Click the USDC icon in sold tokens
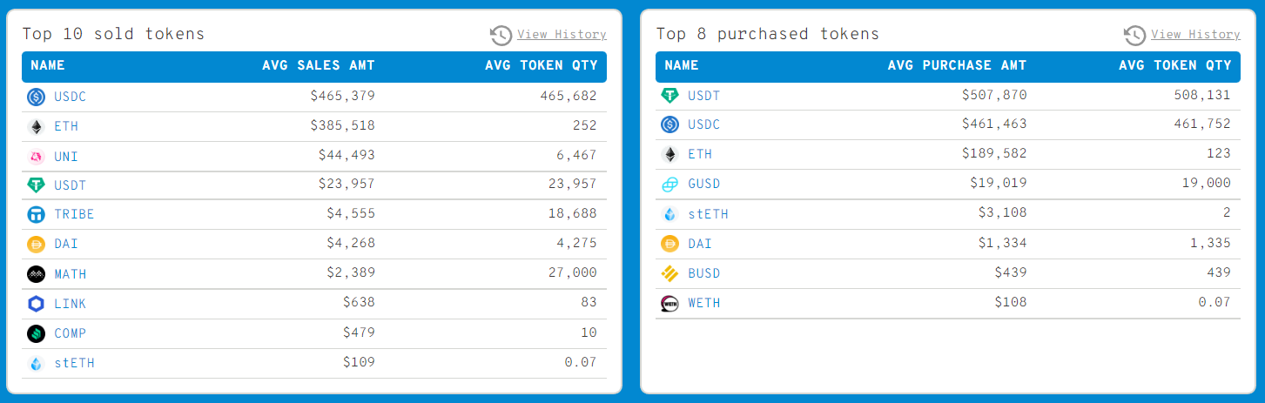The width and height of the screenshot is (1265, 403). (36, 97)
